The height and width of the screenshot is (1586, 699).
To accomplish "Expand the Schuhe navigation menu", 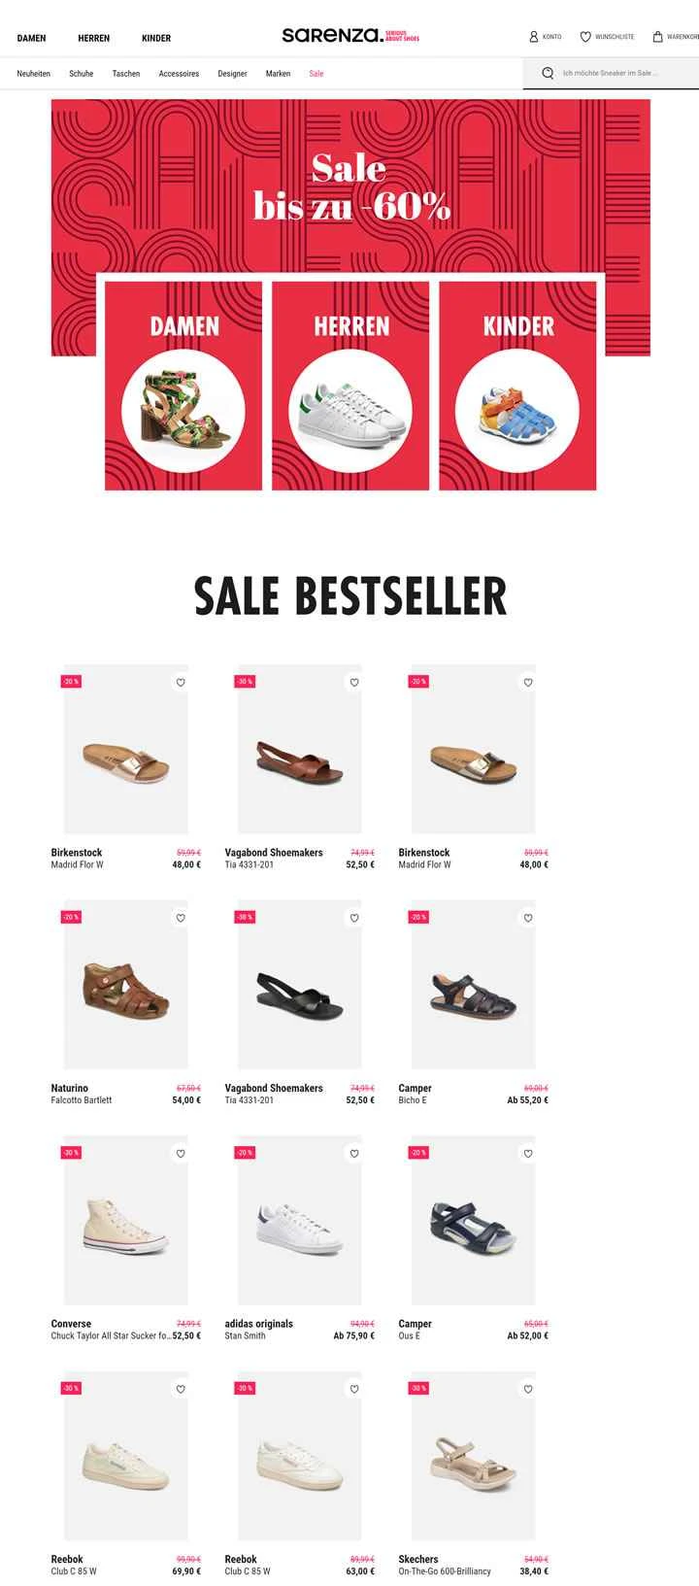I will 82,74.
